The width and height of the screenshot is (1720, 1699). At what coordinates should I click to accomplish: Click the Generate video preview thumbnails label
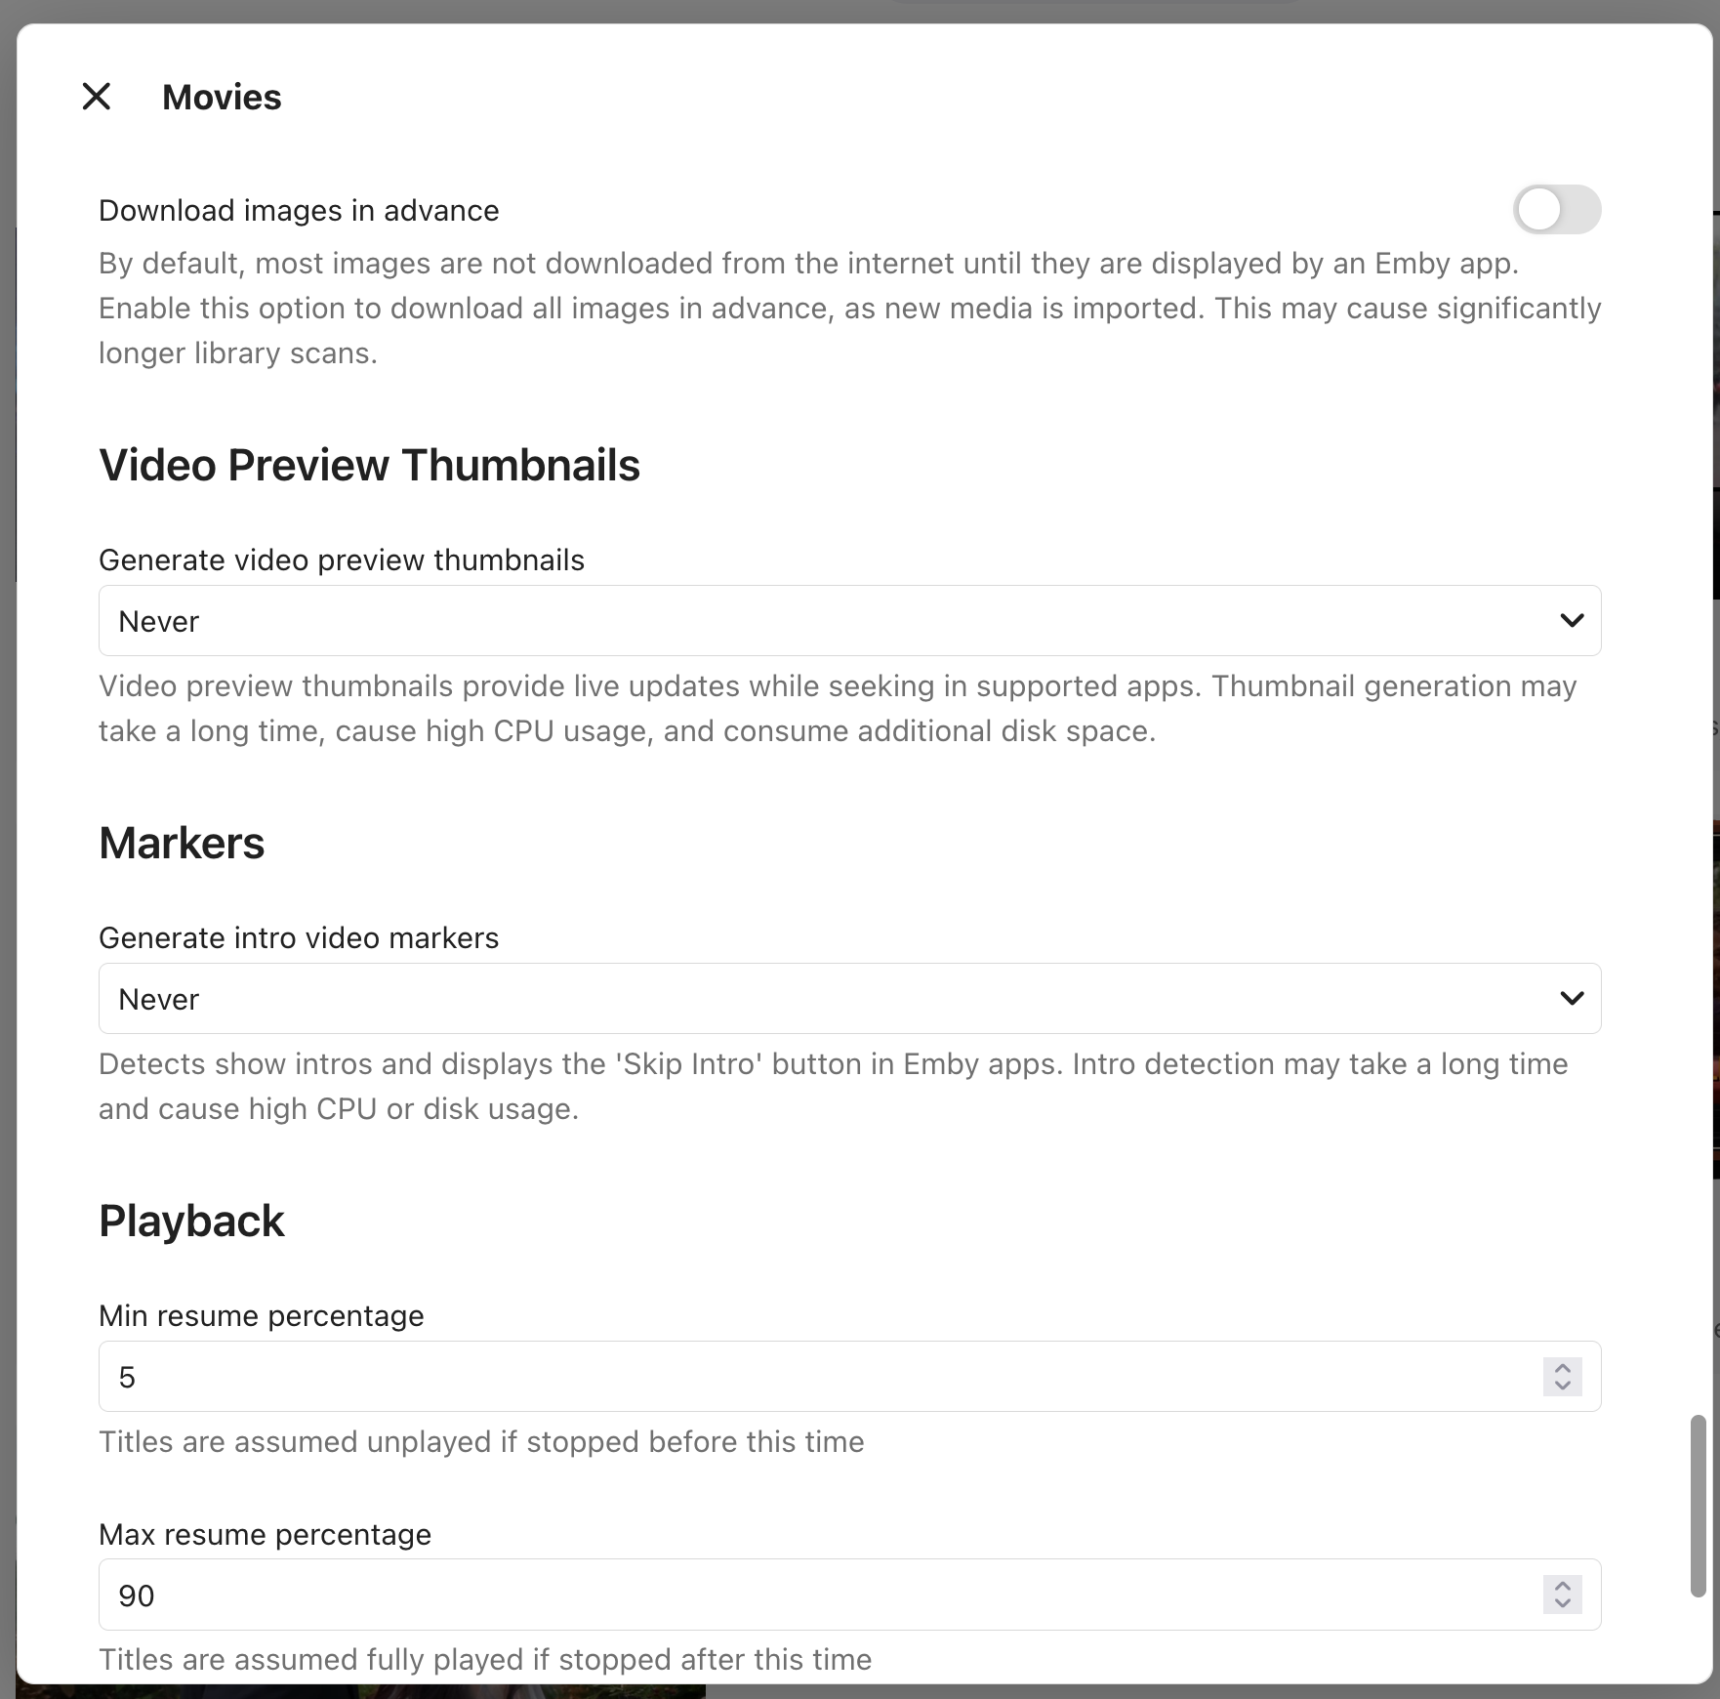(342, 559)
